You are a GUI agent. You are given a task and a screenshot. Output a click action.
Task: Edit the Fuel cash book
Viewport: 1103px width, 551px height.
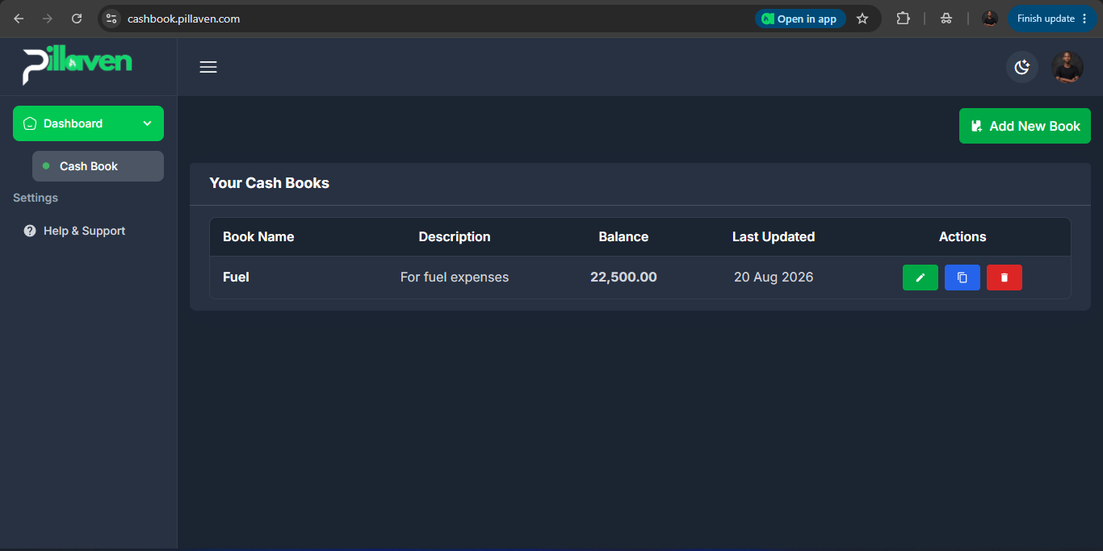coord(920,278)
